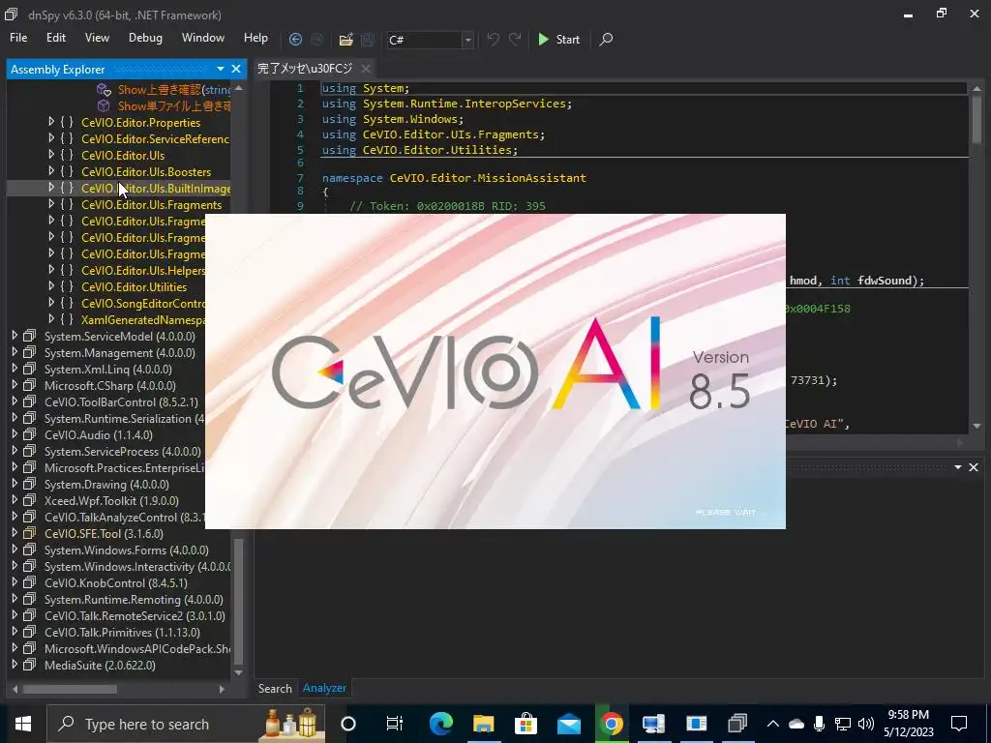Click the Xceed.Wpf.Toolkit assembly icon
Image resolution: width=991 pixels, height=743 pixels.
click(30, 500)
